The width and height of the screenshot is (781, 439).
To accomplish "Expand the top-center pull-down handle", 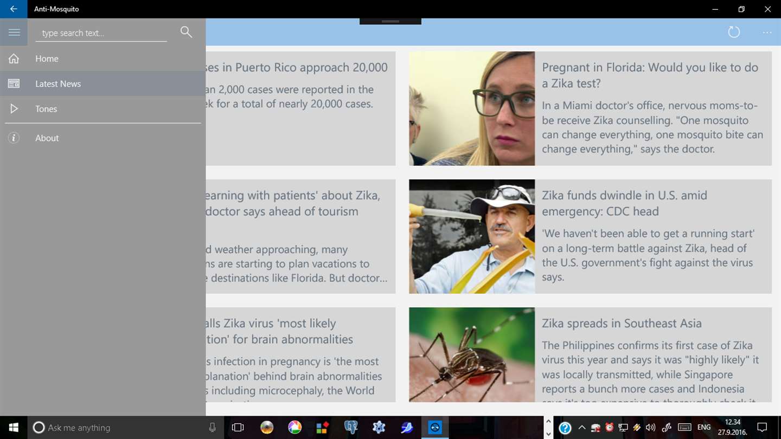I will (390, 21).
